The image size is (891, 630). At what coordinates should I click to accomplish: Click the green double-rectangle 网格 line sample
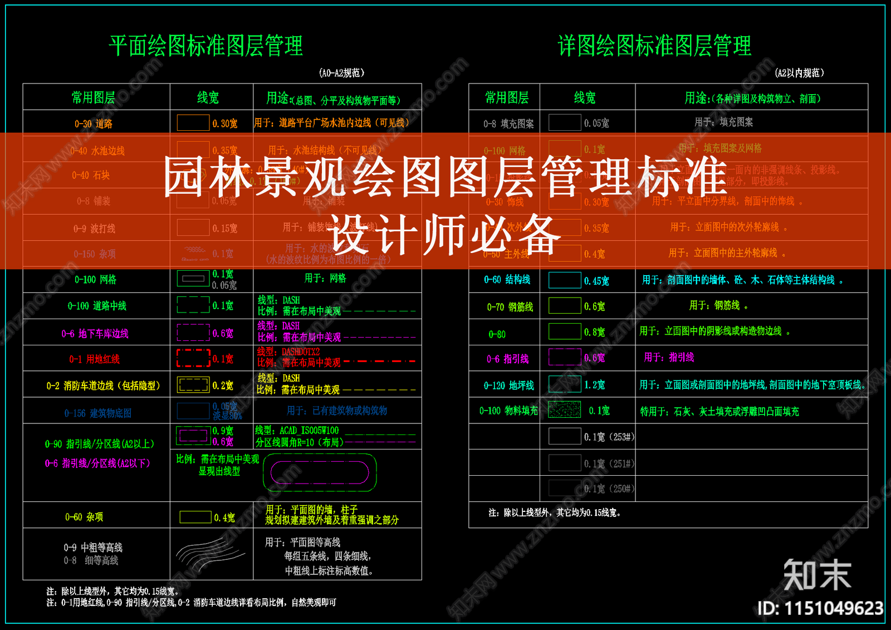pyautogui.click(x=193, y=279)
